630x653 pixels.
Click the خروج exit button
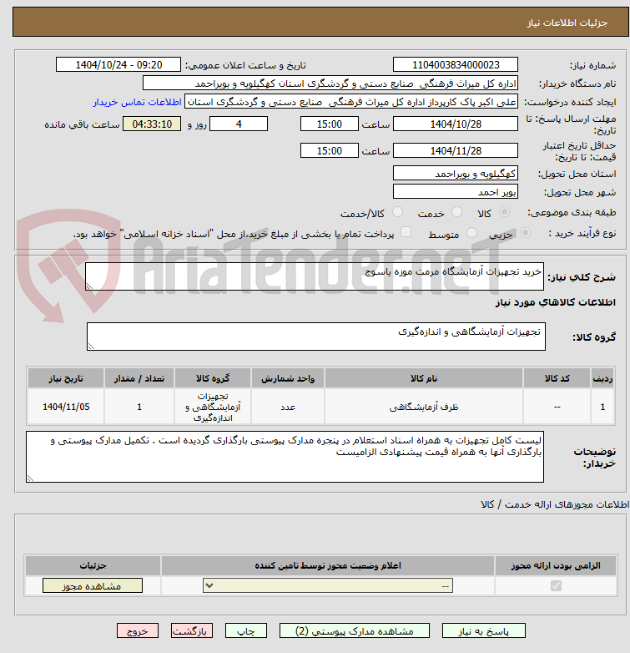pos(138,631)
